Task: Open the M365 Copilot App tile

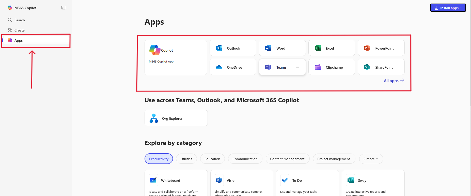Action: [x=176, y=57]
